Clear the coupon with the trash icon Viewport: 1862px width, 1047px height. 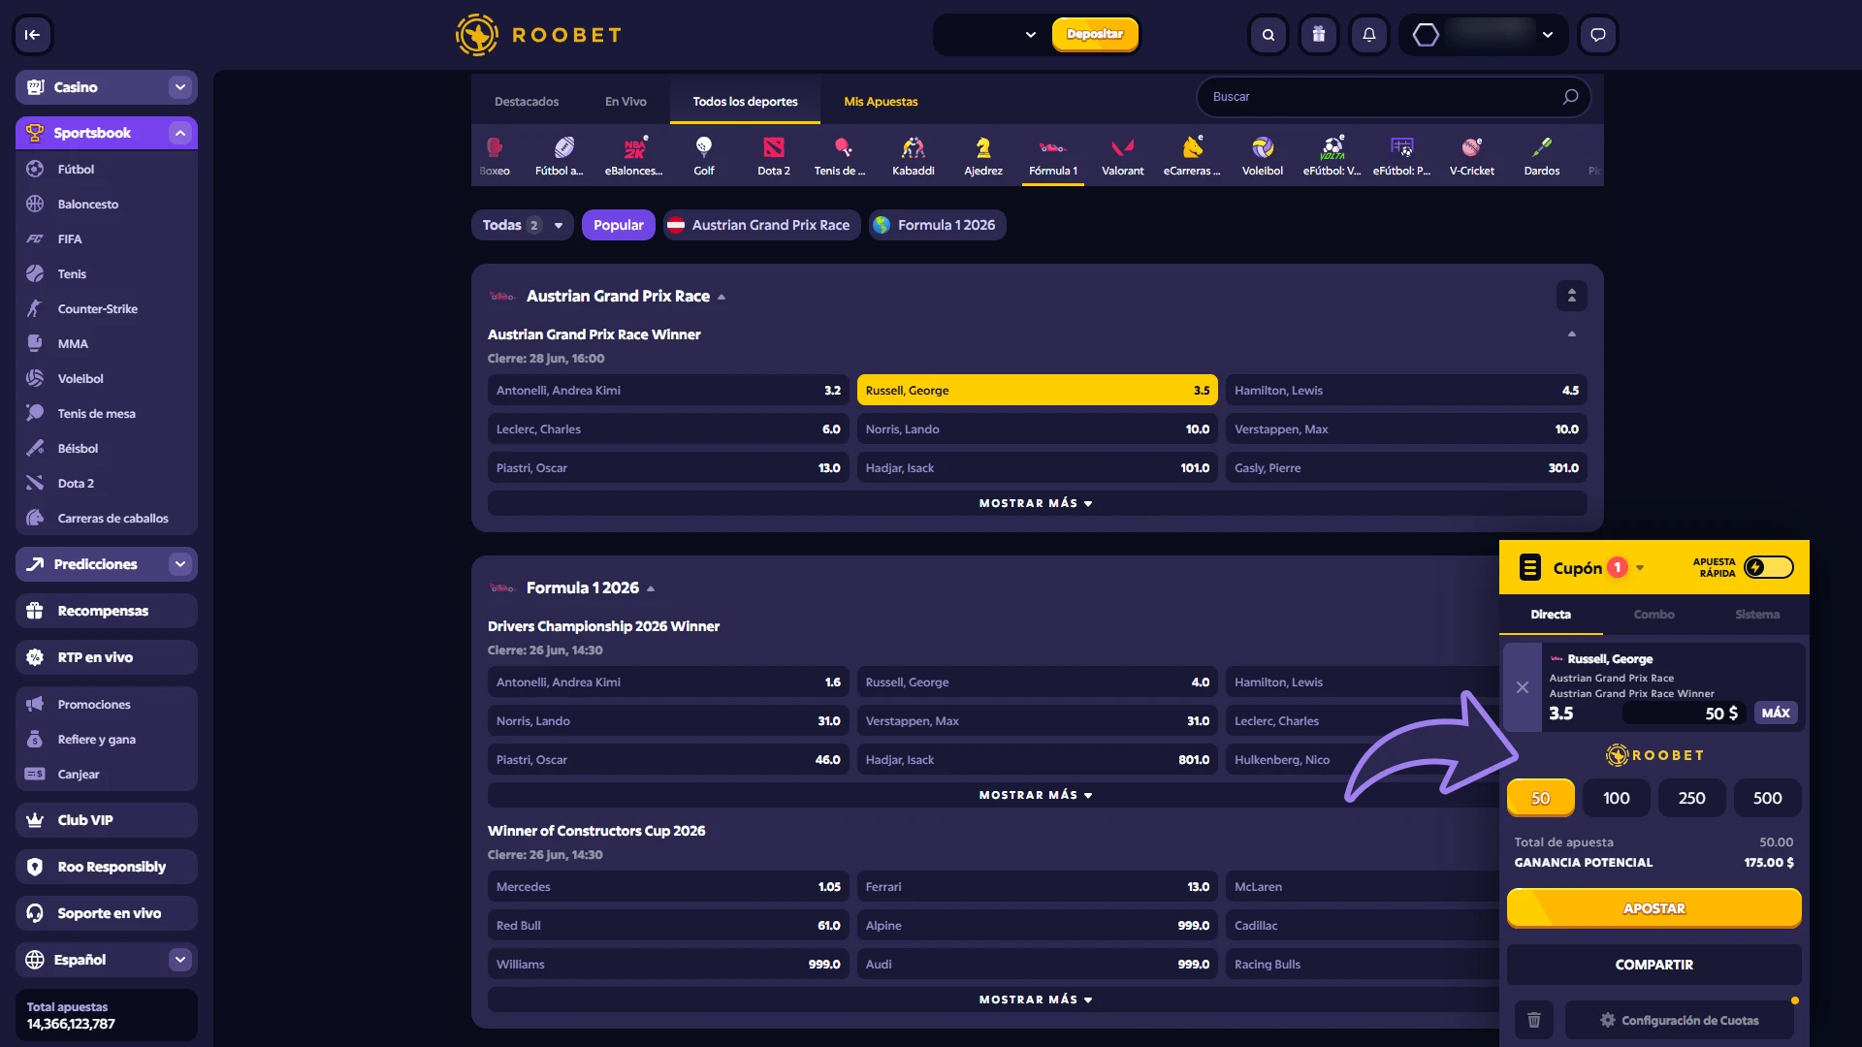click(x=1534, y=1020)
